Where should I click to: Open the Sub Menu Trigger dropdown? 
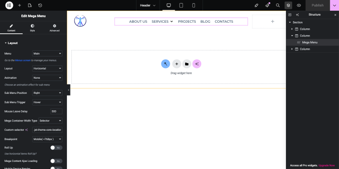[47, 102]
